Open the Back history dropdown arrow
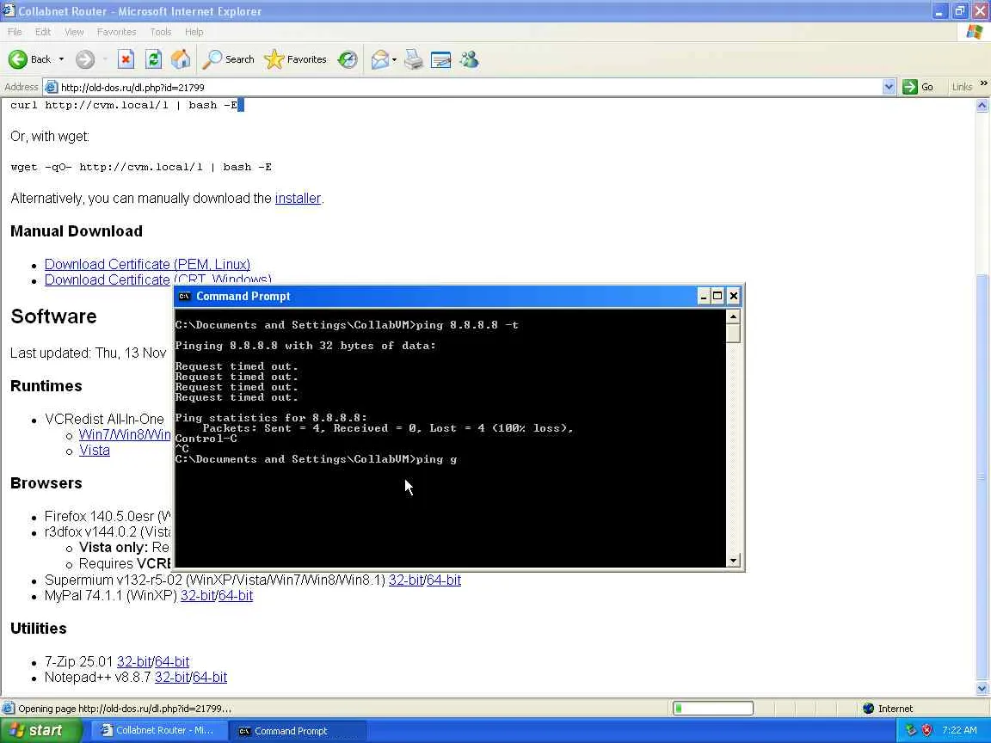Viewport: 991px width, 743px height. point(61,59)
